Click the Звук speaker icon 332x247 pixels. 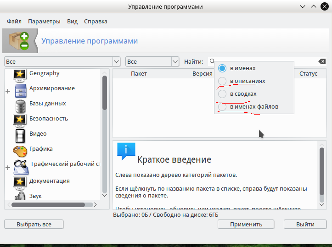point(20,196)
